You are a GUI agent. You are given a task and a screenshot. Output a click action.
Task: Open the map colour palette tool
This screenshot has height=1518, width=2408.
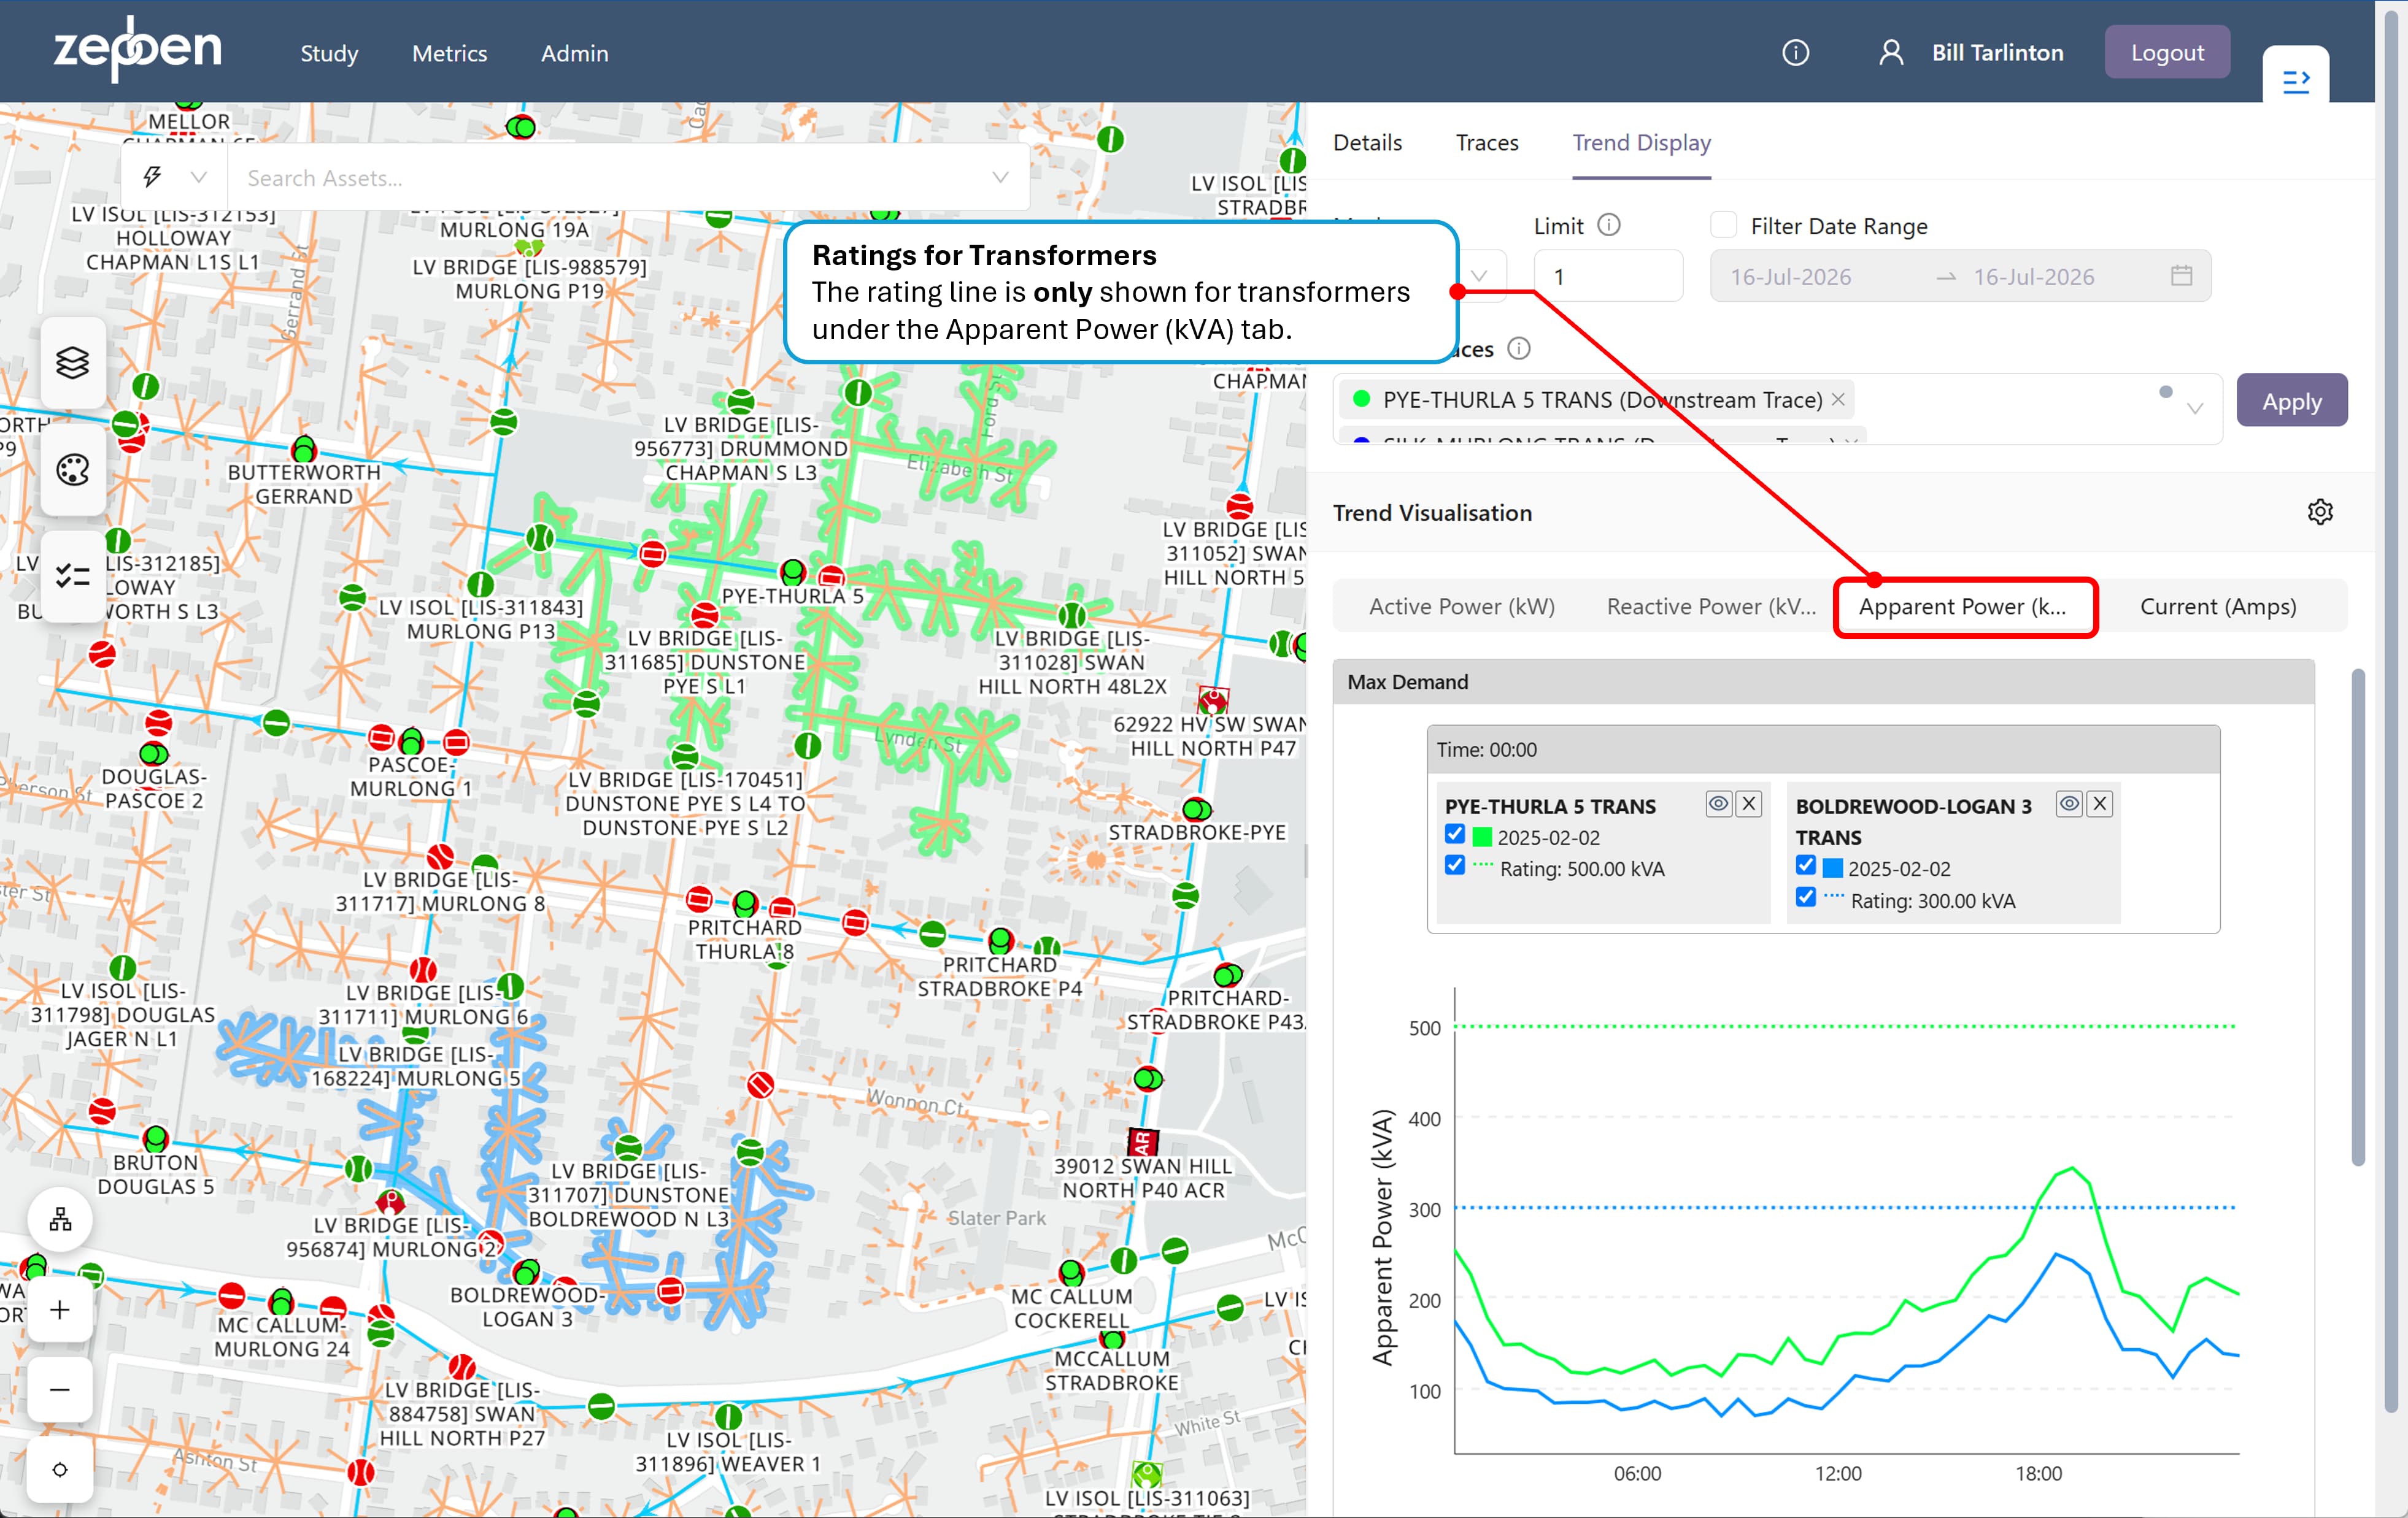(x=73, y=470)
